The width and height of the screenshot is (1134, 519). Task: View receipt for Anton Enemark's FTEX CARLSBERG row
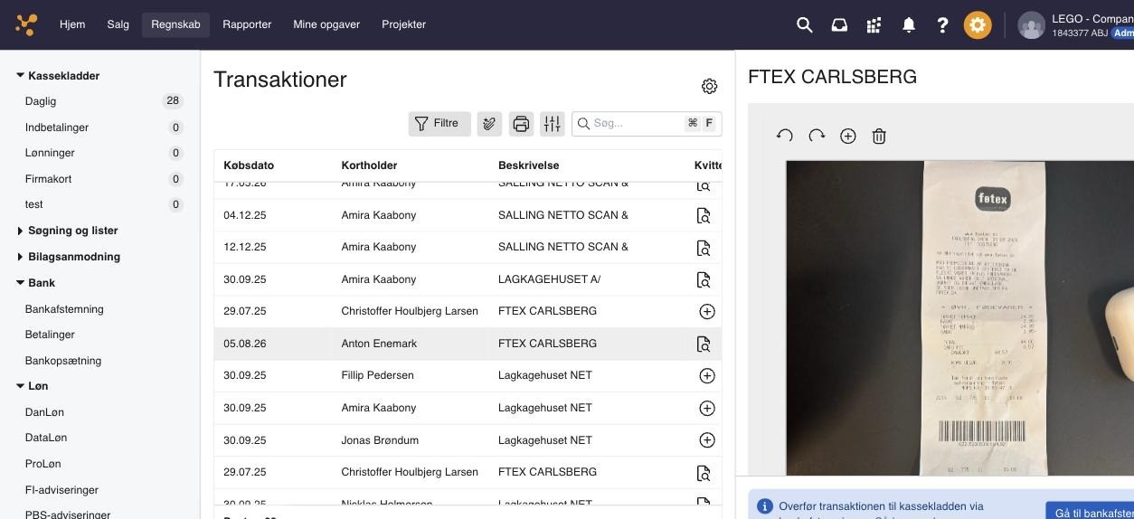pos(704,344)
